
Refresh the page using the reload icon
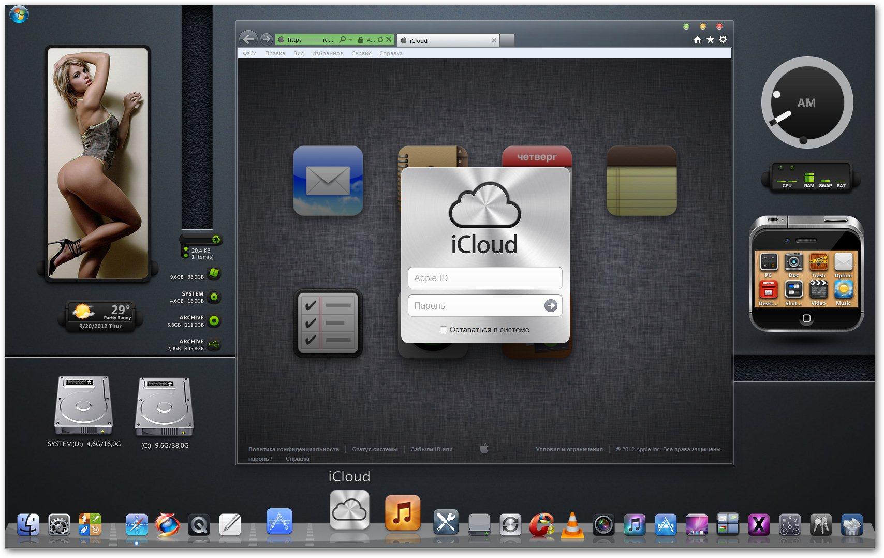coord(380,40)
